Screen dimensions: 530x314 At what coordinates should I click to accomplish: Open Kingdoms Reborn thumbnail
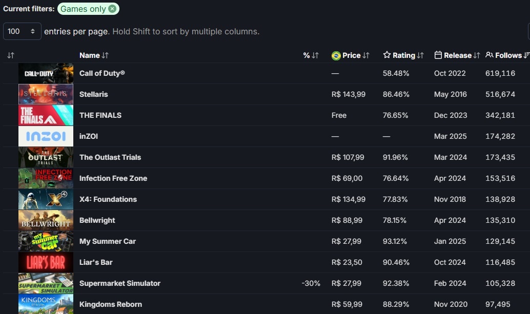coord(46,304)
